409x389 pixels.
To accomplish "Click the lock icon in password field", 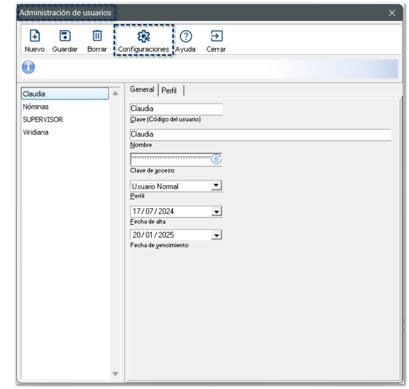I will [216, 159].
